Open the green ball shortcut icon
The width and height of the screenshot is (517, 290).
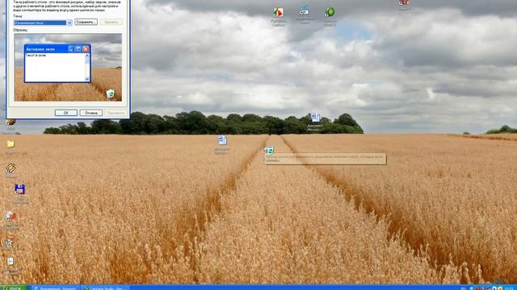point(330,13)
